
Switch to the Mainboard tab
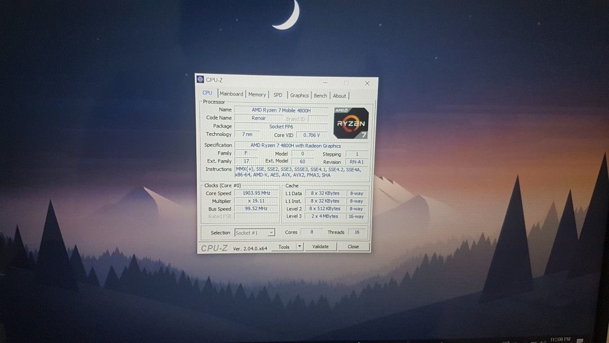pyautogui.click(x=231, y=94)
